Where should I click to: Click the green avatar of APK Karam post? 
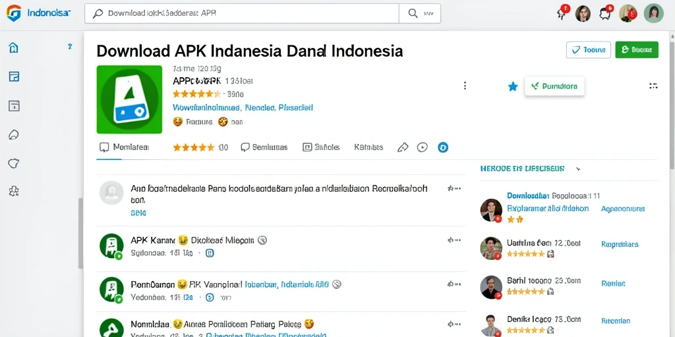111,246
